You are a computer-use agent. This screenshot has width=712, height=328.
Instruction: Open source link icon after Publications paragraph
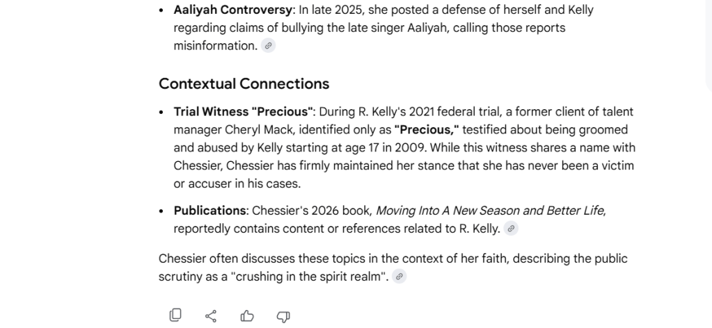click(511, 229)
